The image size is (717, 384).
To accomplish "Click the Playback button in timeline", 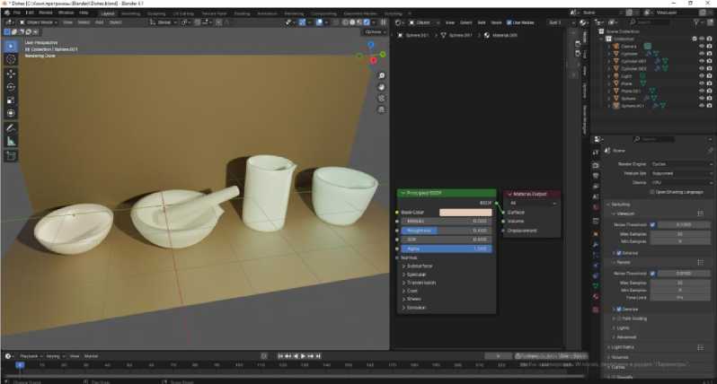I will [x=30, y=355].
